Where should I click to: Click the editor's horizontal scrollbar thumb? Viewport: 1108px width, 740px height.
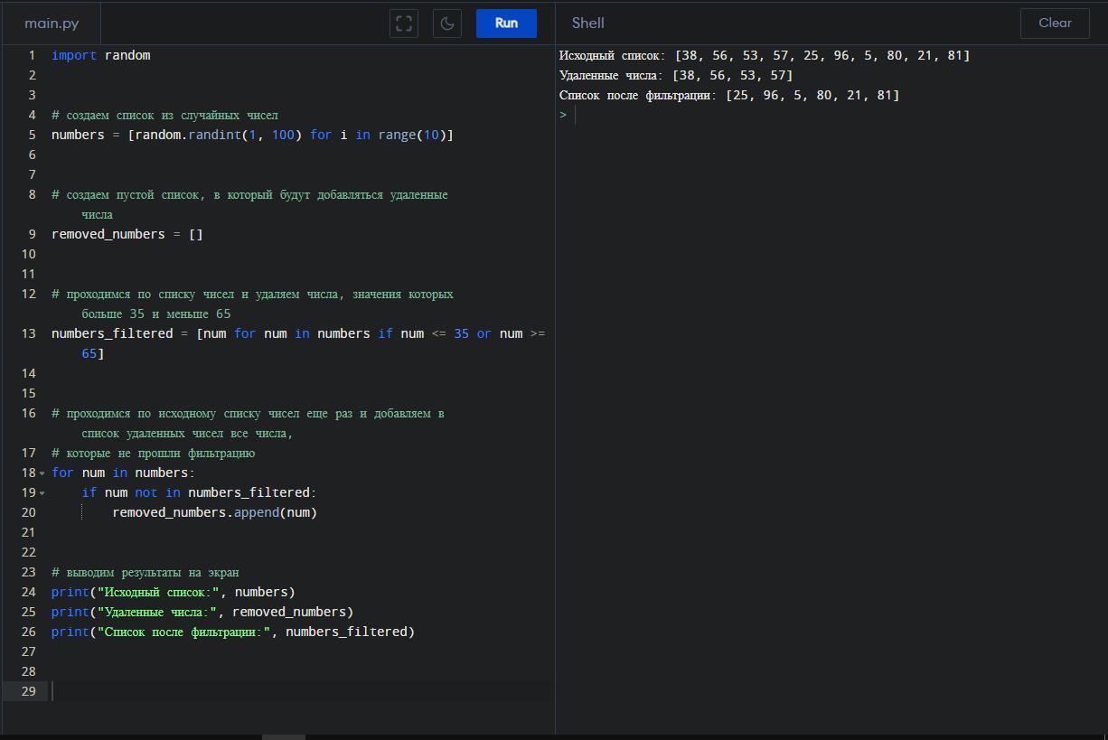pos(283,736)
